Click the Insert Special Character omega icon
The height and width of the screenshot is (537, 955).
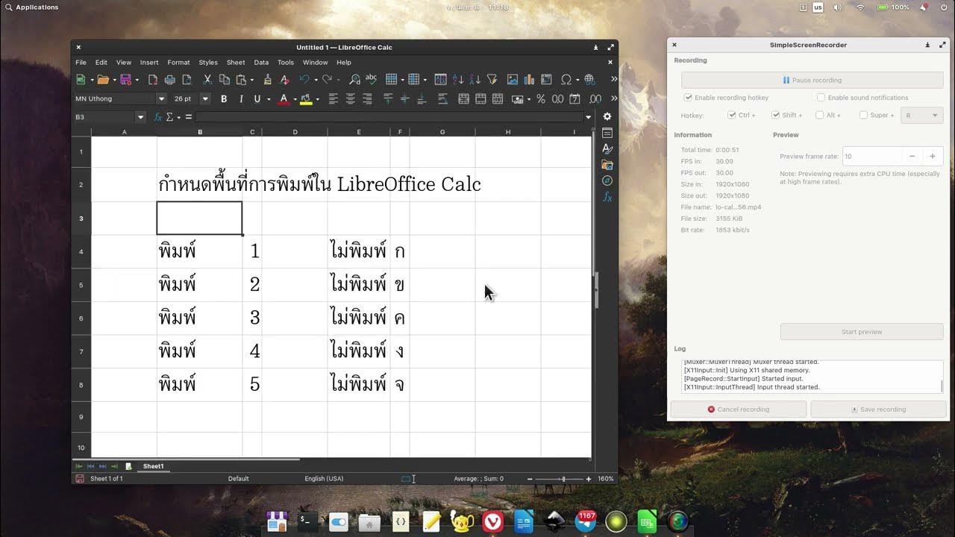pos(566,79)
